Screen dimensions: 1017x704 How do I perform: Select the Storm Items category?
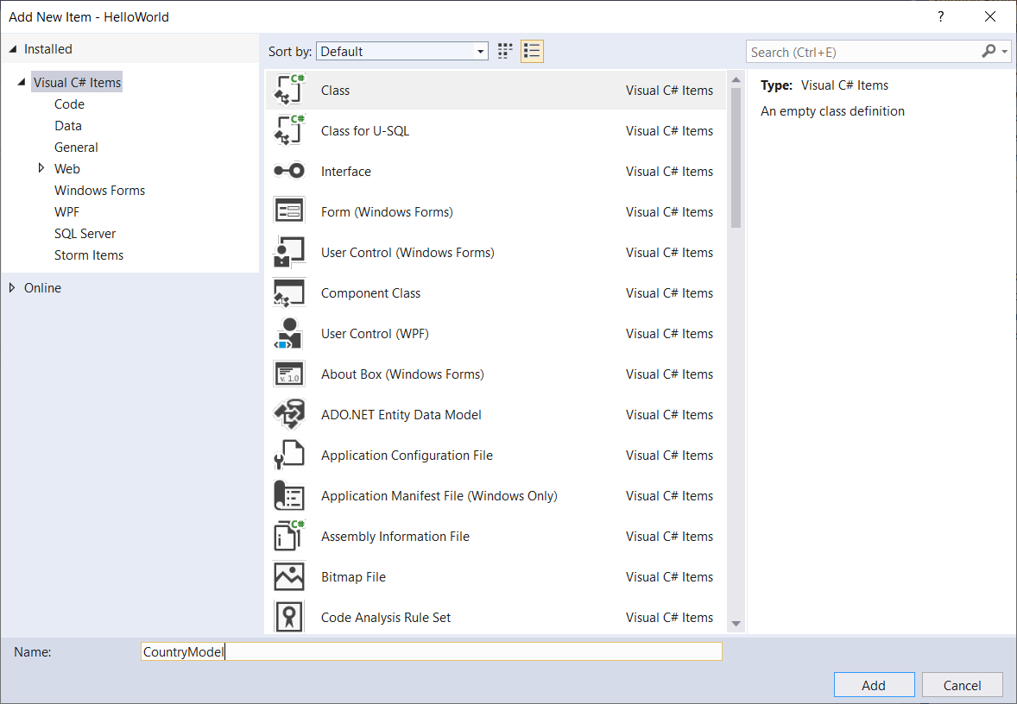coord(89,255)
